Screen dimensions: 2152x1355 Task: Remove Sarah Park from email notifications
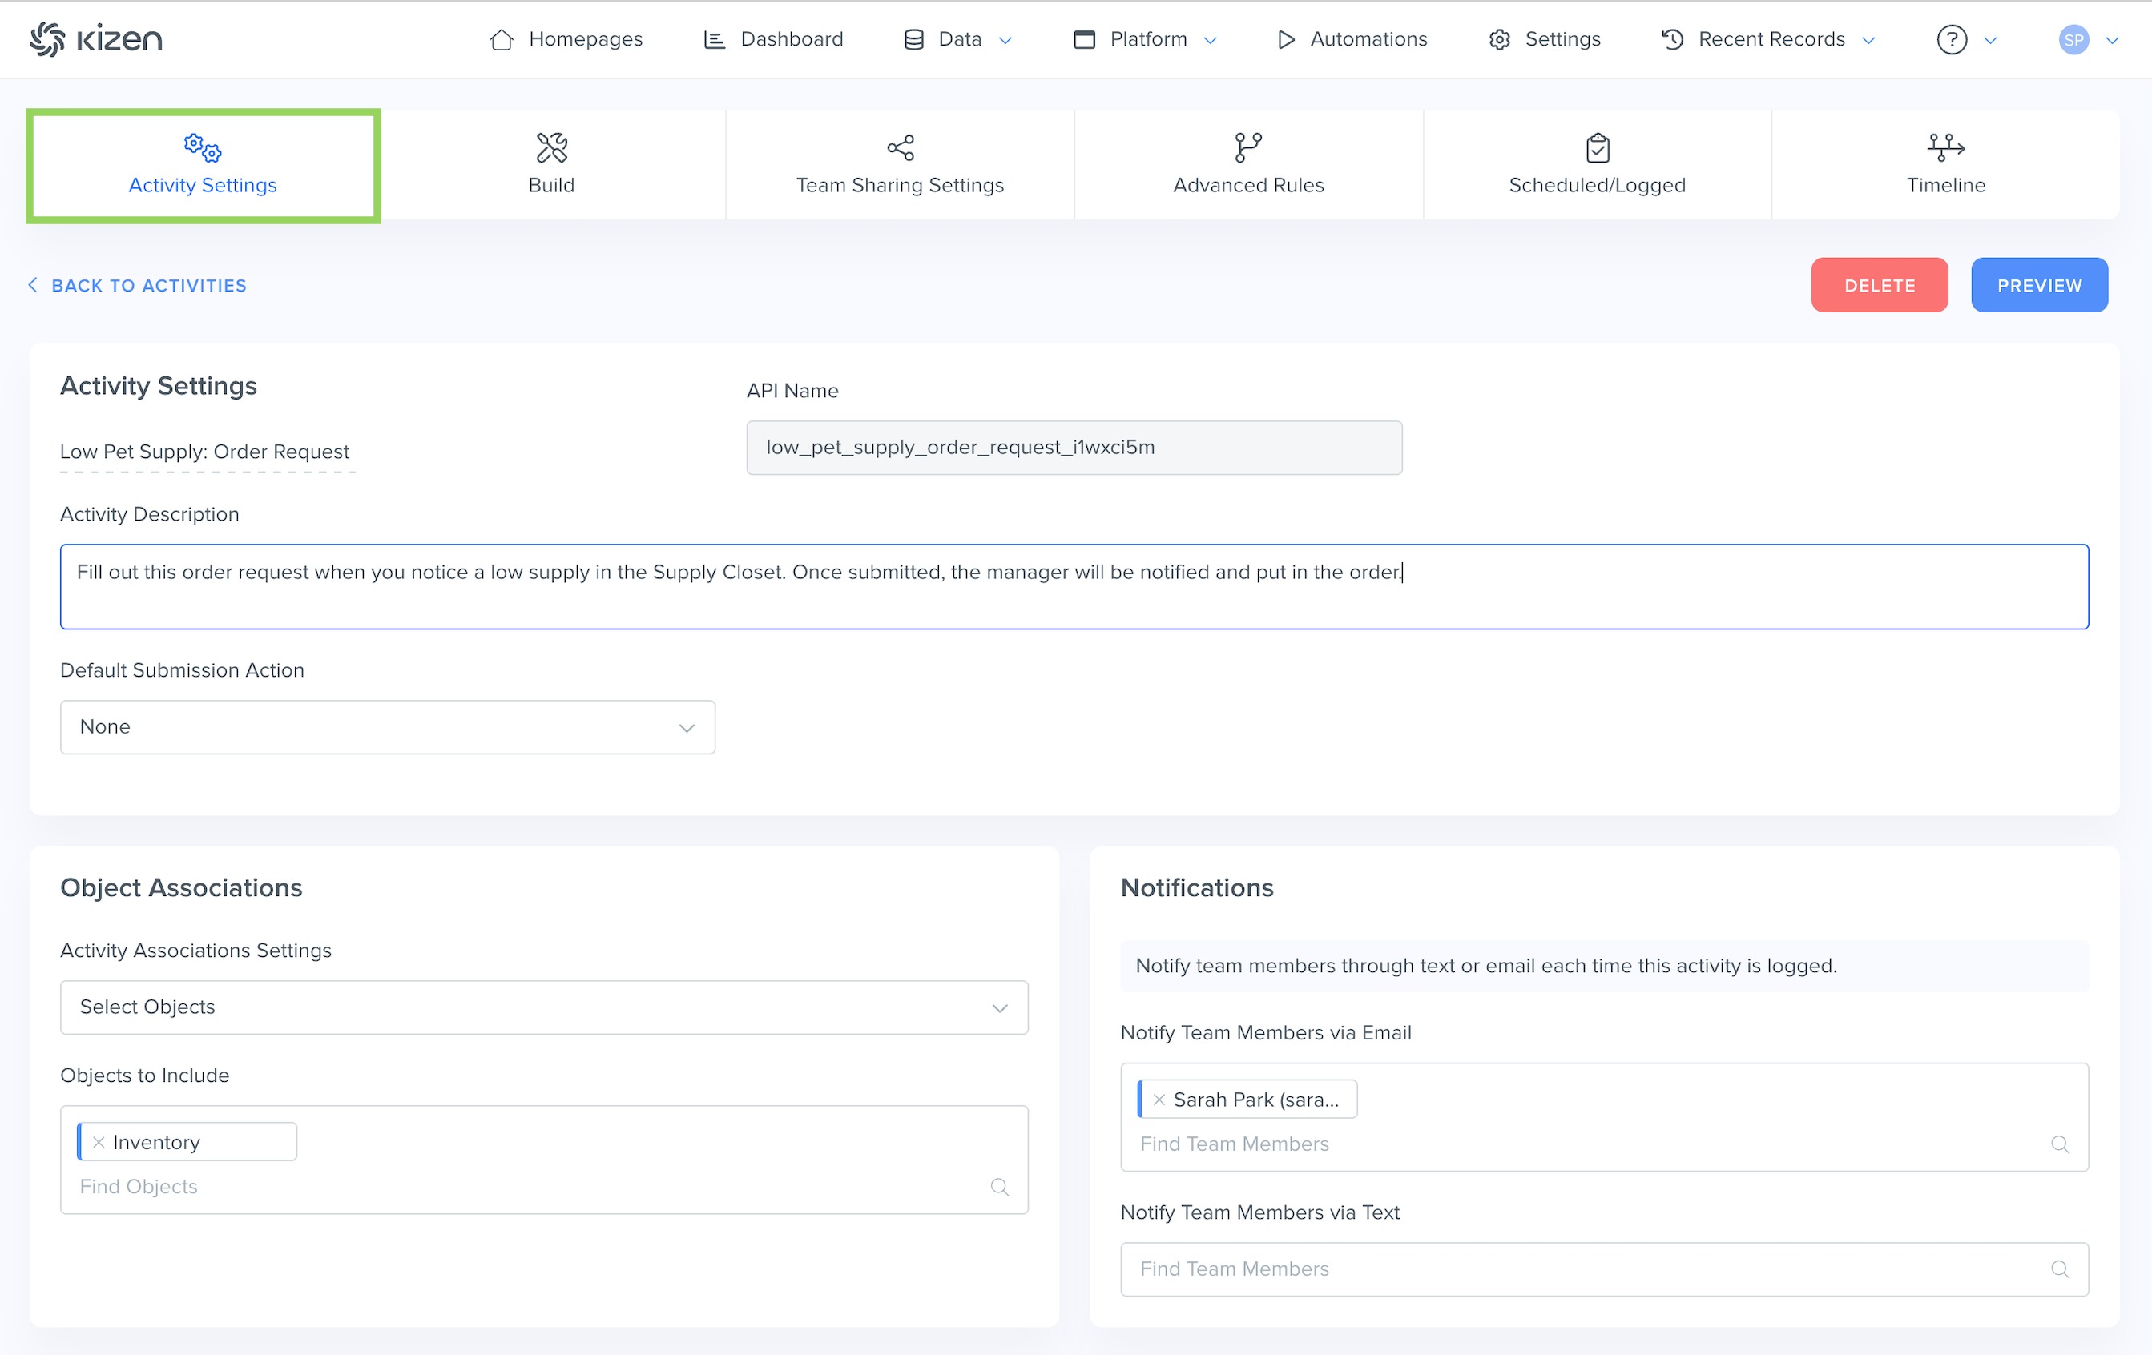[1159, 1100]
